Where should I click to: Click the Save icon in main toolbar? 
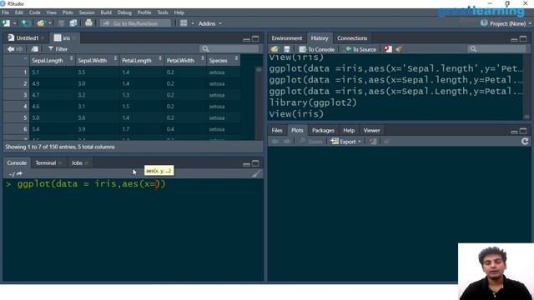point(61,23)
